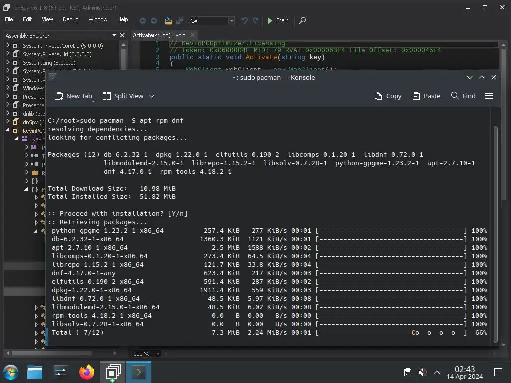
Task: Undo last action in dnSpy
Action: (x=244, y=21)
